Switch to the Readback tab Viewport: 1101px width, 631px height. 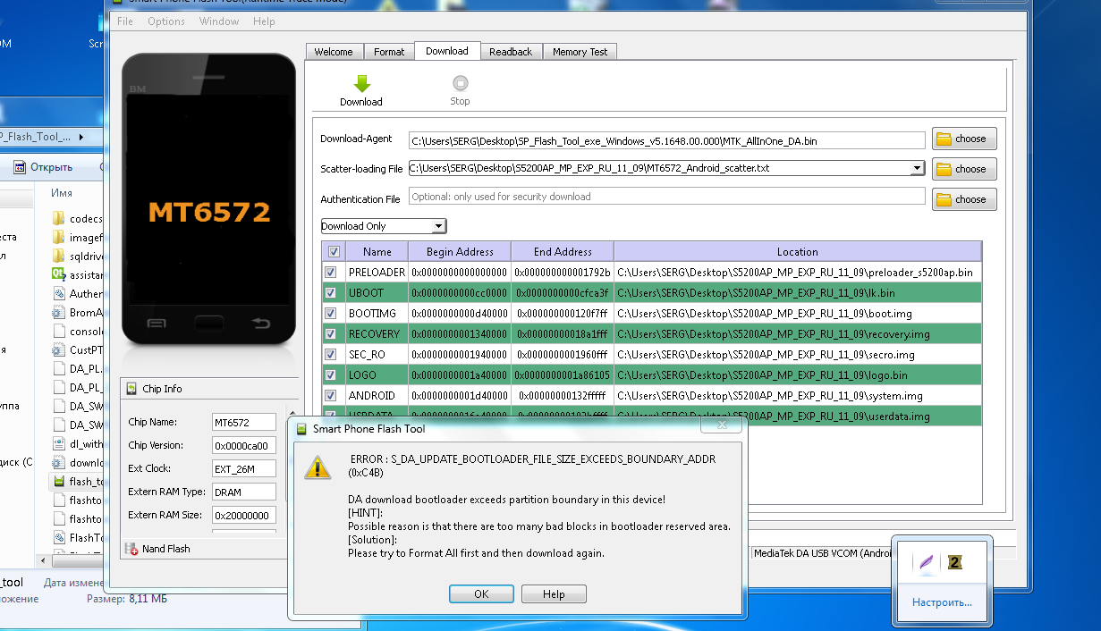511,52
